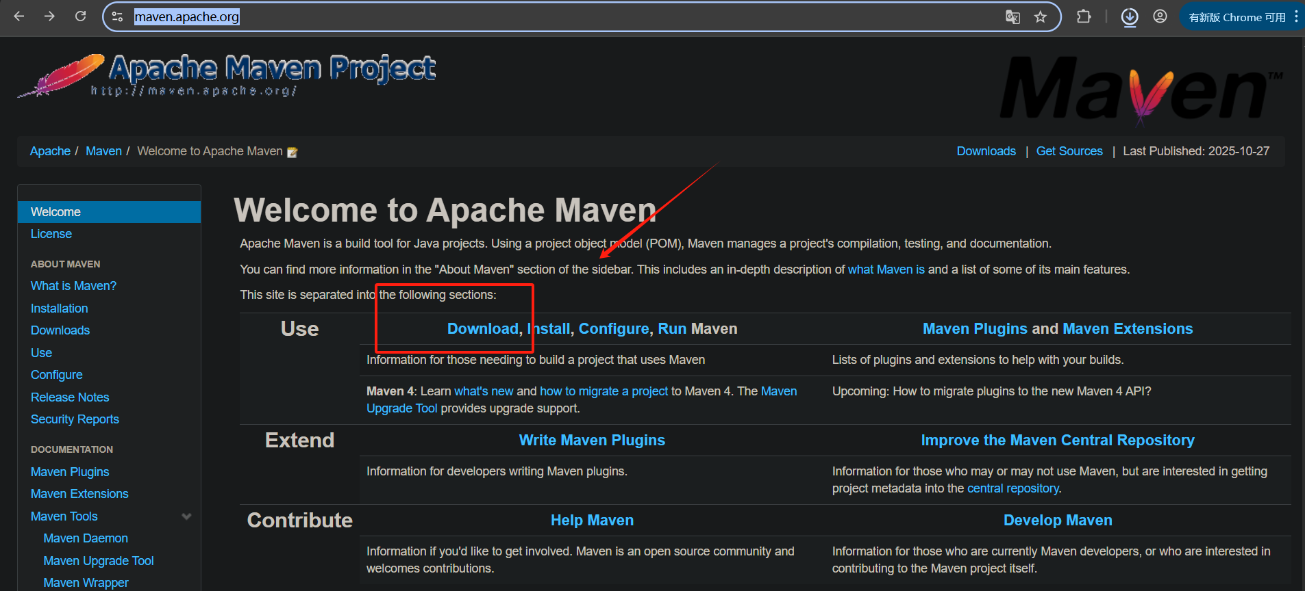Open the Maven Upgrade Tool paragraph link
The width and height of the screenshot is (1305, 591).
click(x=401, y=408)
